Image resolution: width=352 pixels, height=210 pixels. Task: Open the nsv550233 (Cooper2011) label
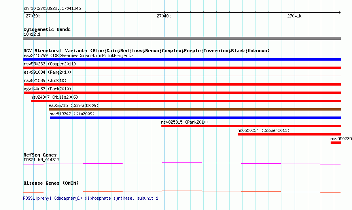(50, 64)
